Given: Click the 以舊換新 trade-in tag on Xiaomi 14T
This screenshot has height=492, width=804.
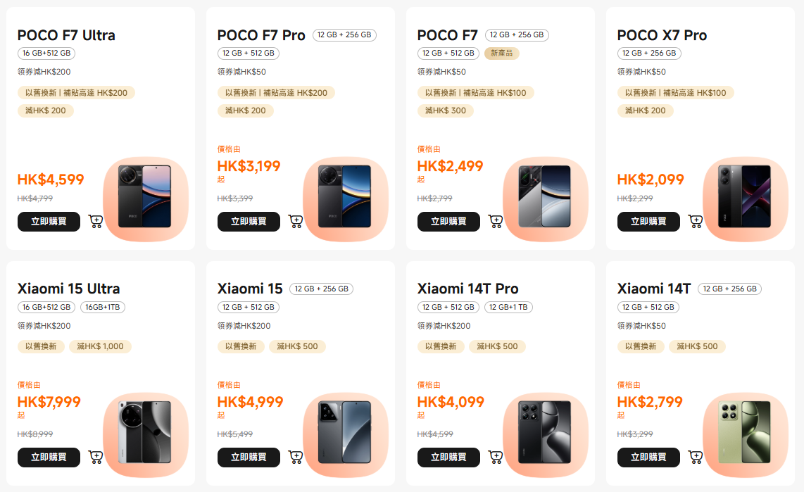Looking at the screenshot, I should coord(641,346).
